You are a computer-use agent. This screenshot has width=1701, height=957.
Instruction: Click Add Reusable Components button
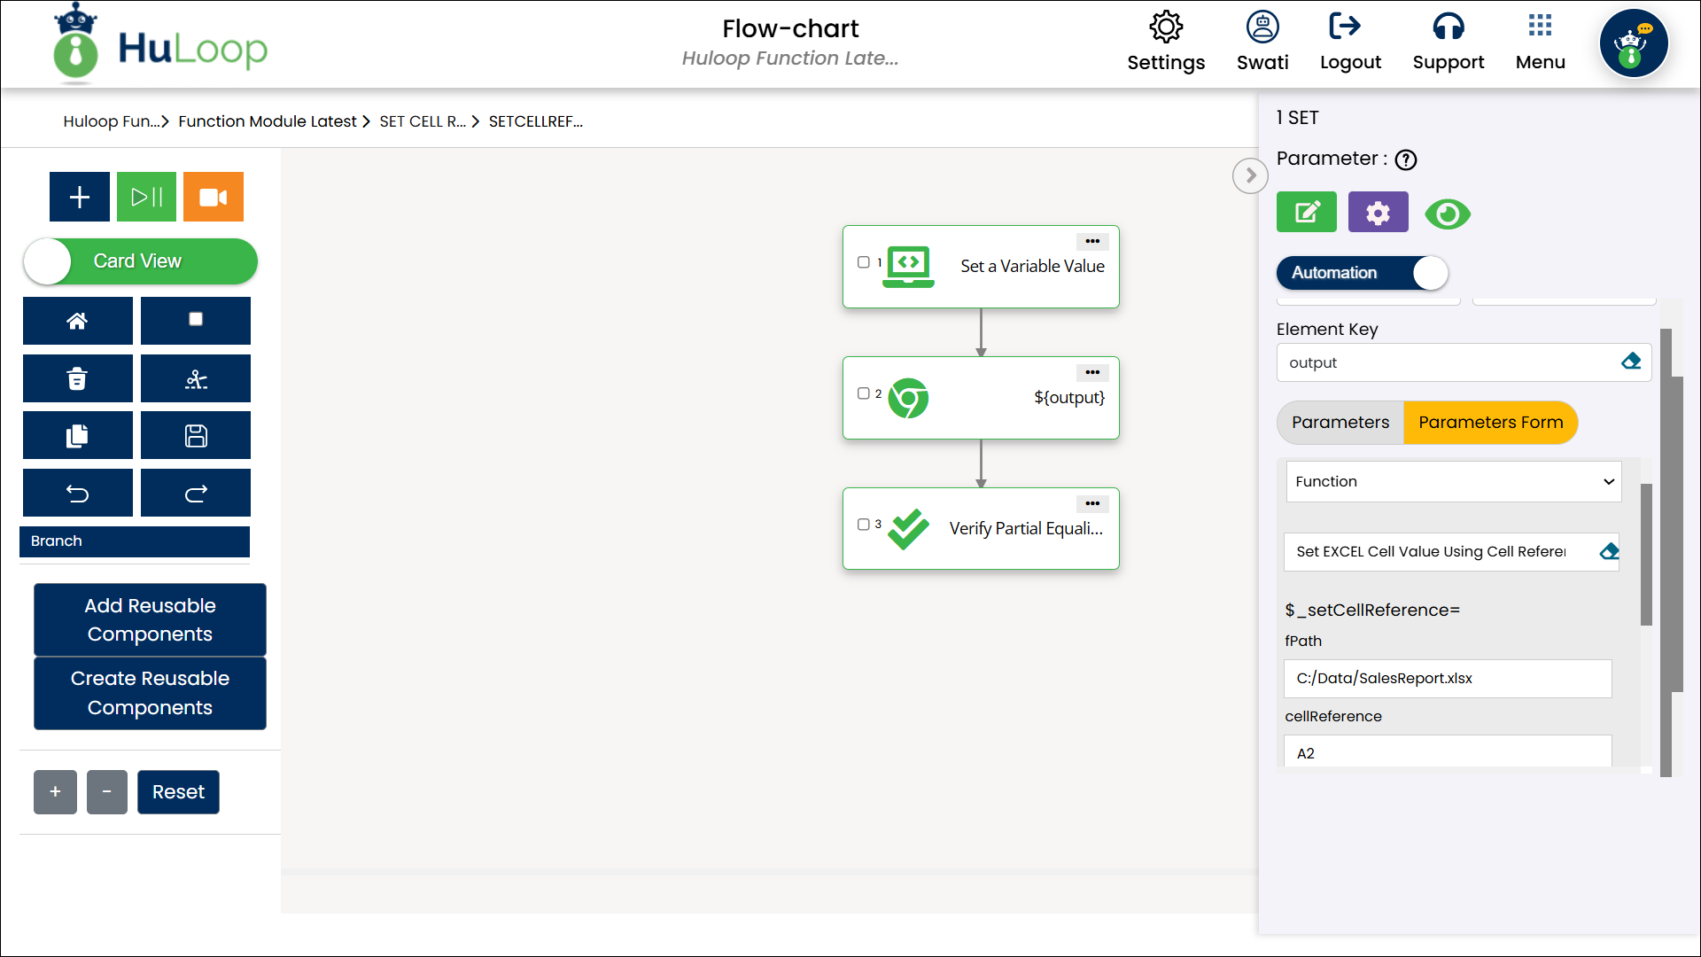click(x=150, y=619)
